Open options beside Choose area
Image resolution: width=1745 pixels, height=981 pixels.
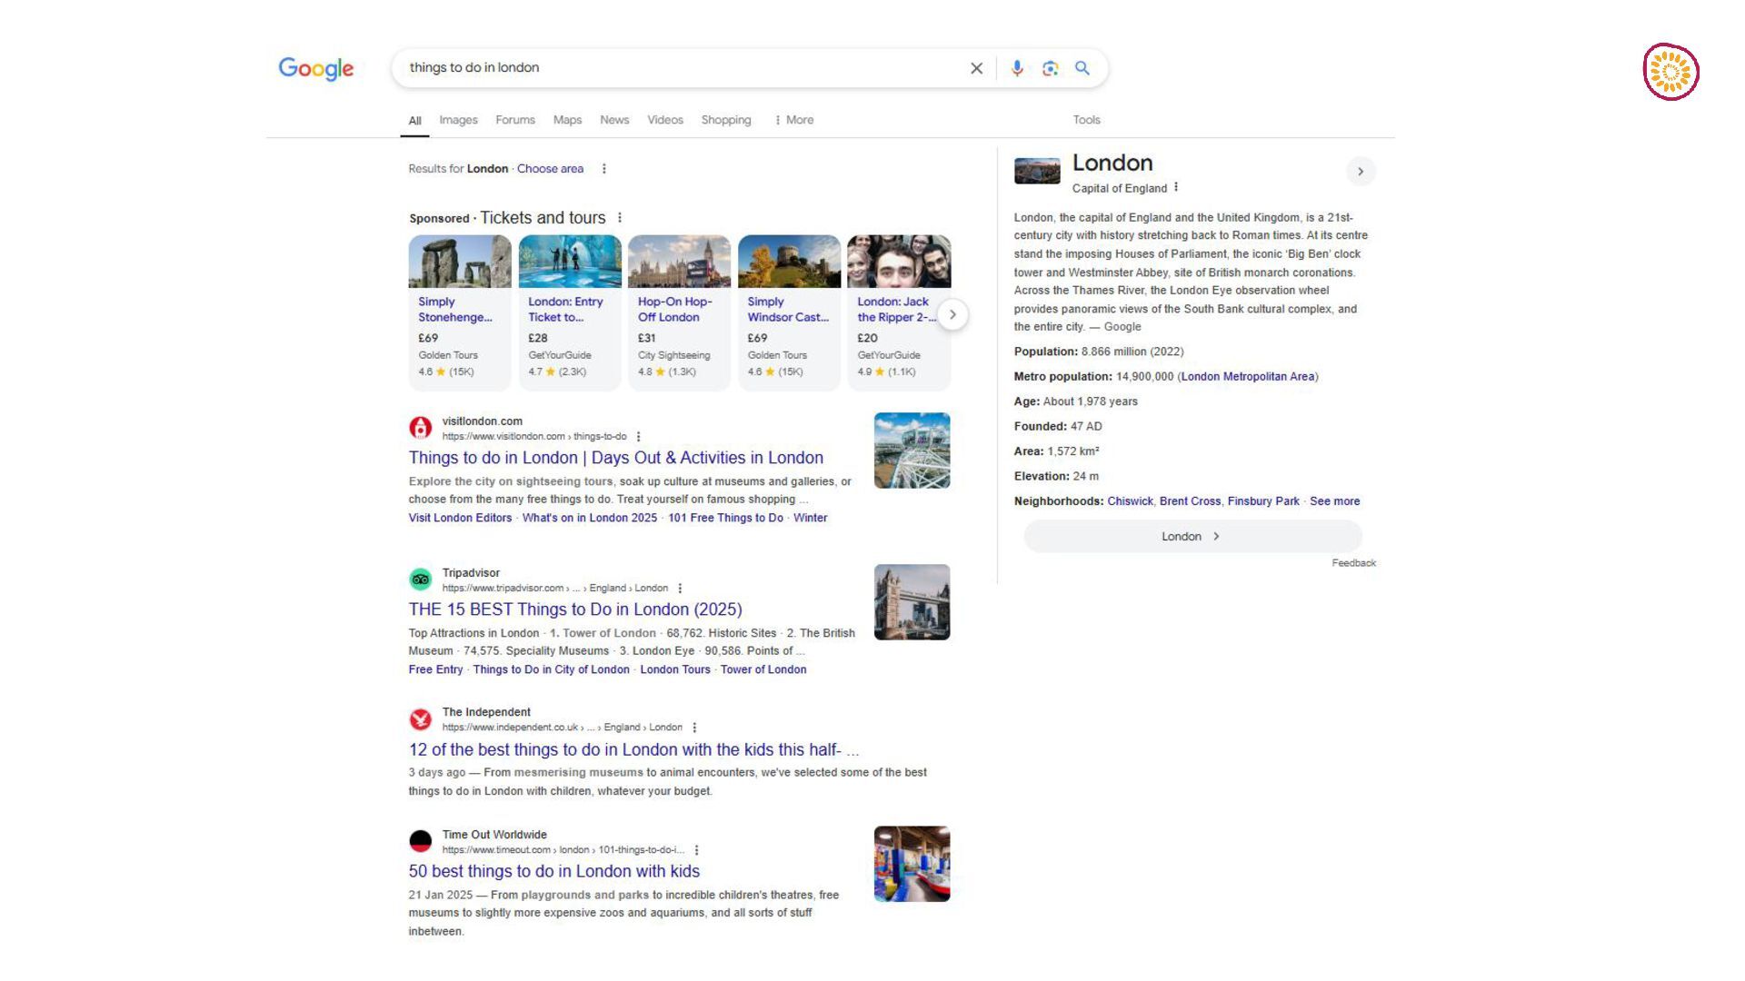point(603,169)
